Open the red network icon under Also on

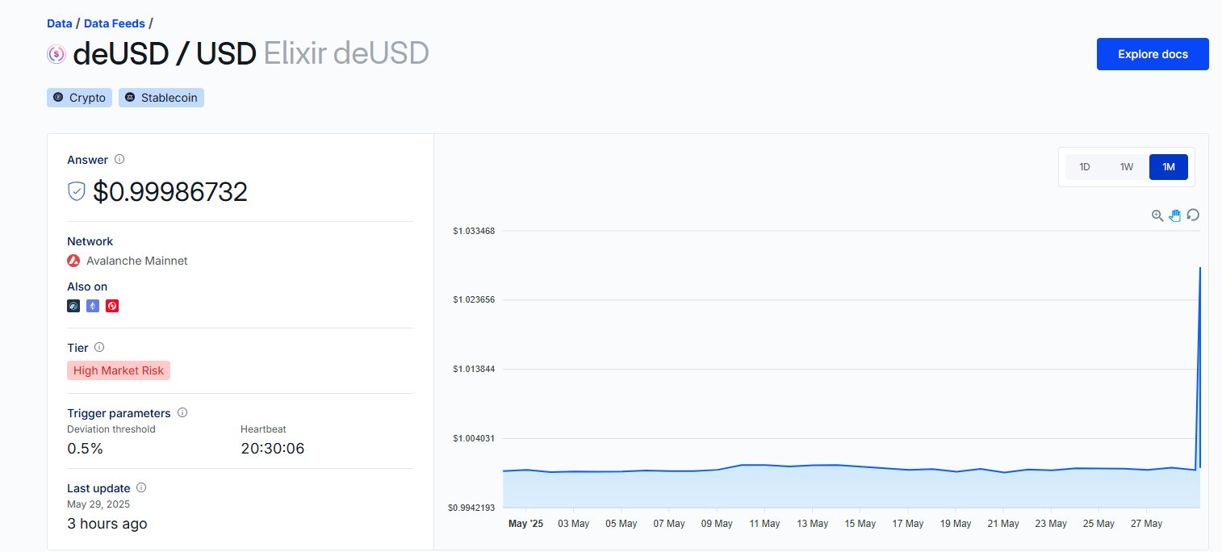click(112, 306)
